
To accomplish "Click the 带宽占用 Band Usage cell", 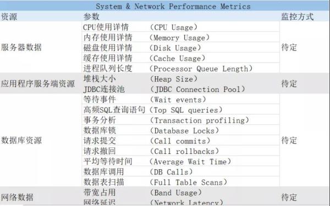I will tap(180, 192).
